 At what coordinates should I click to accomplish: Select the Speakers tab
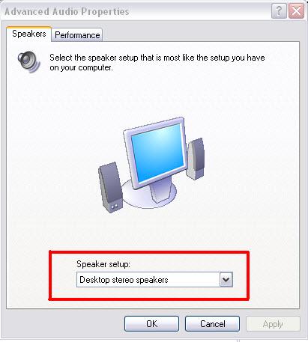pos(29,34)
